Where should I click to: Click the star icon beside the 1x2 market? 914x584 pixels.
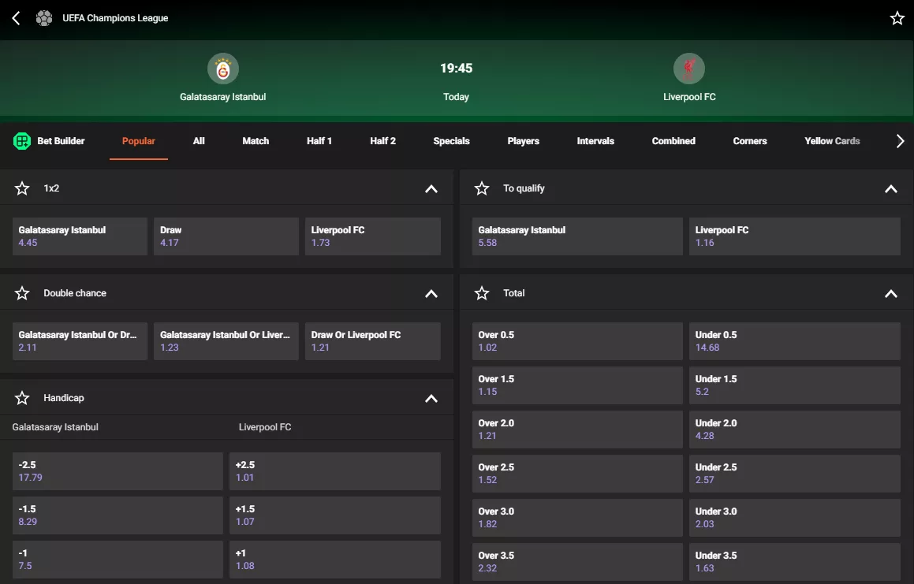pos(21,188)
